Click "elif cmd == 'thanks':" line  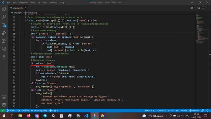coord(45,83)
